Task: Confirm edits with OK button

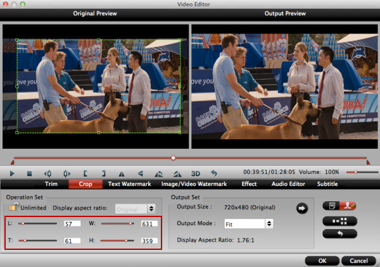Action: 322,261
